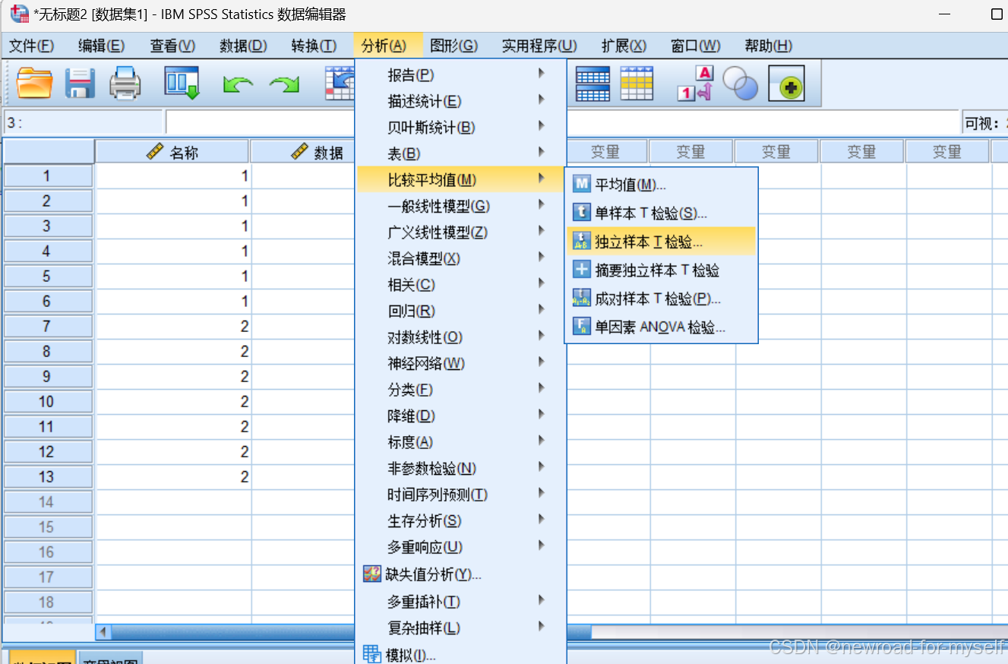The width and height of the screenshot is (1008, 664).
Task: Expand the 一般线性模型(G) submenu arrow
Action: [x=542, y=204]
